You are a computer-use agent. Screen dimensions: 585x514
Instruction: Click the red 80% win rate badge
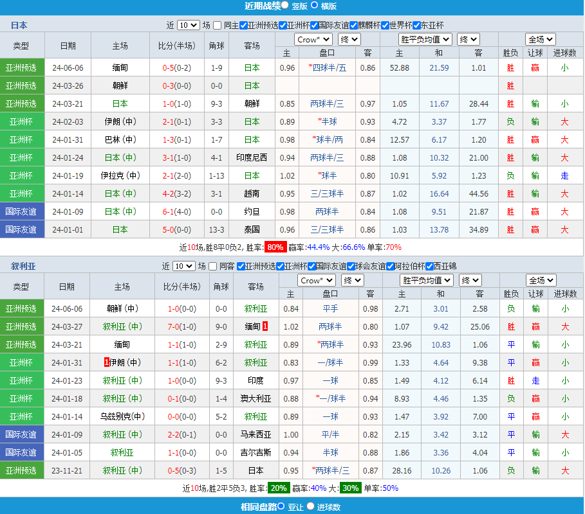coord(275,247)
